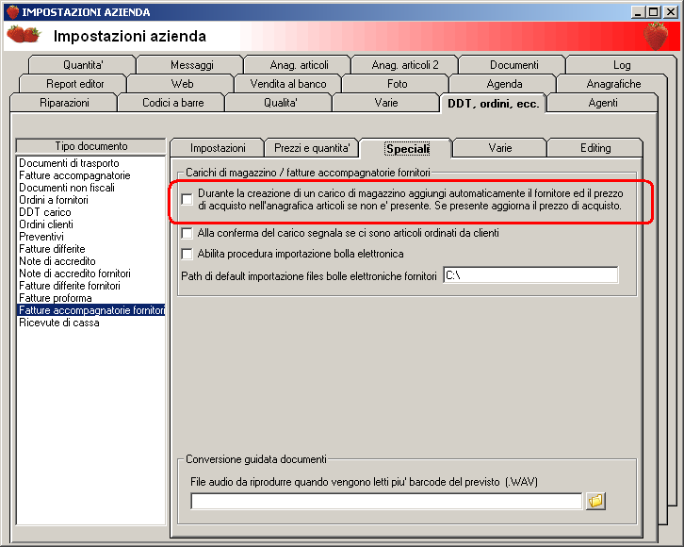Click default import path field 'C:\'

(x=530, y=275)
